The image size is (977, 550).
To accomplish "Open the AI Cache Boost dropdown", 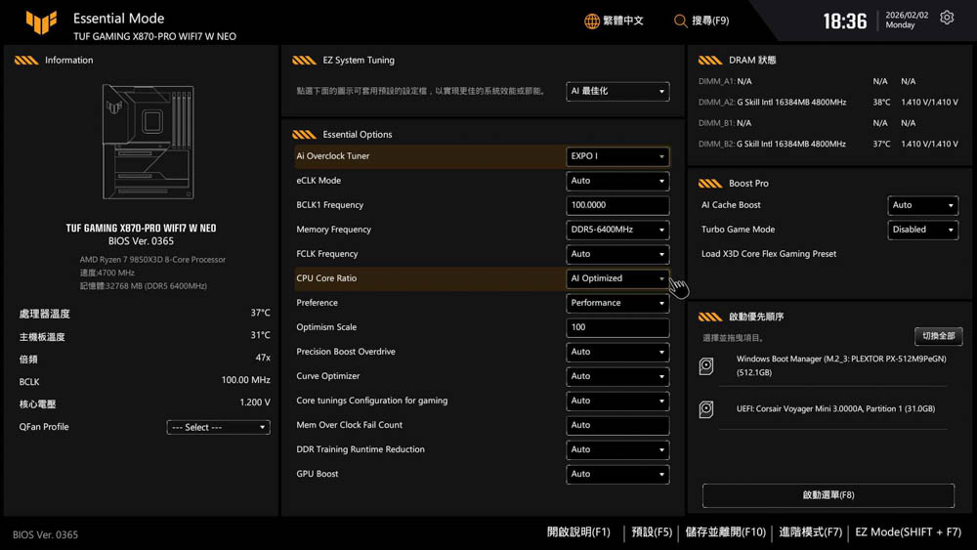I will 922,205.
